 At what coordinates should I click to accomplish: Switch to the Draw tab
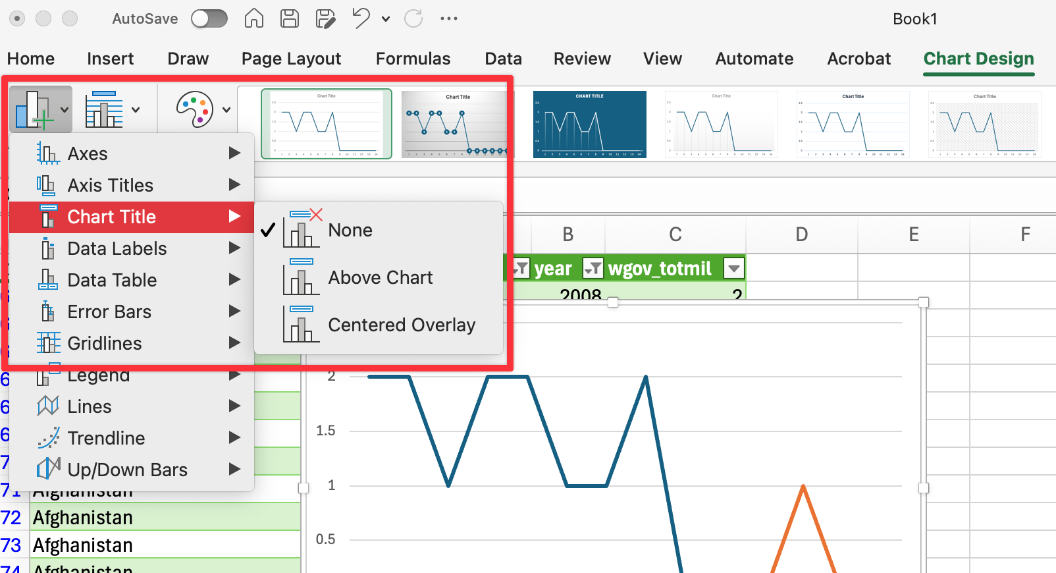[188, 59]
